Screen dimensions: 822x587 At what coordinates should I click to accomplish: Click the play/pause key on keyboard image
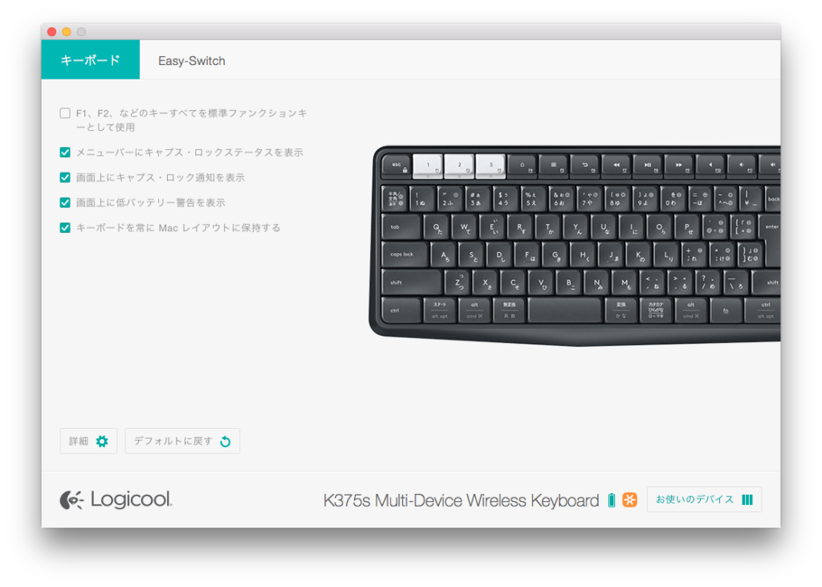(648, 166)
